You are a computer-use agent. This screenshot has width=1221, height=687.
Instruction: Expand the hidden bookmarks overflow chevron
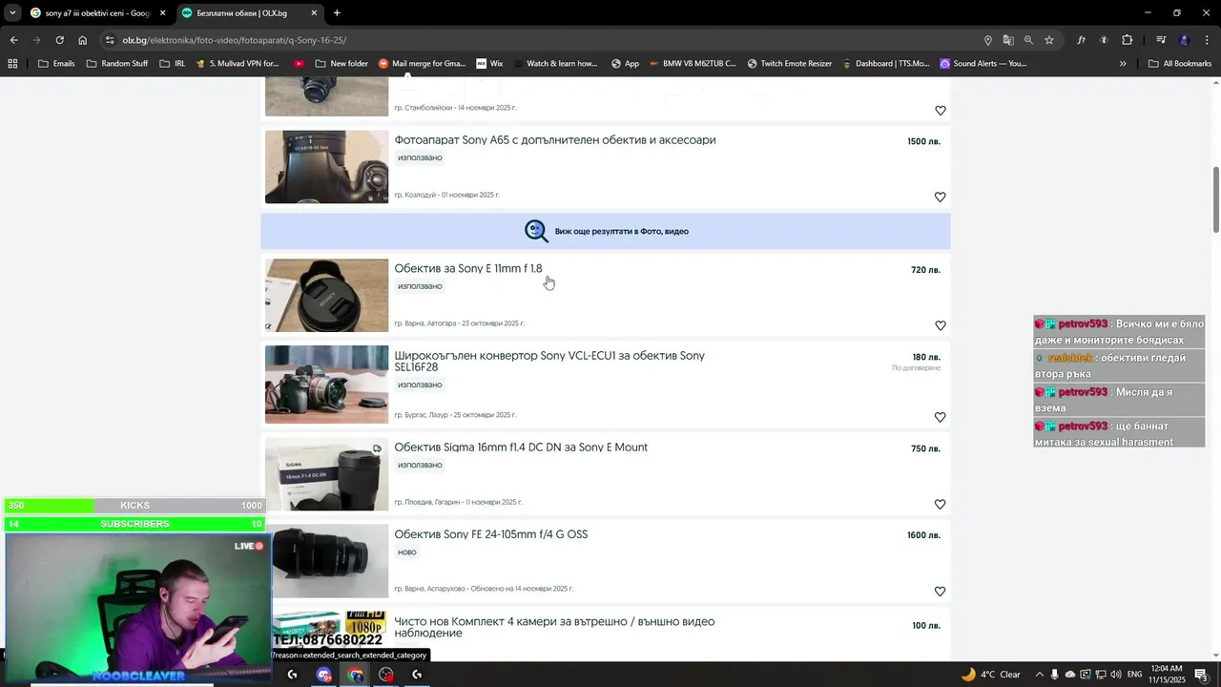point(1123,64)
